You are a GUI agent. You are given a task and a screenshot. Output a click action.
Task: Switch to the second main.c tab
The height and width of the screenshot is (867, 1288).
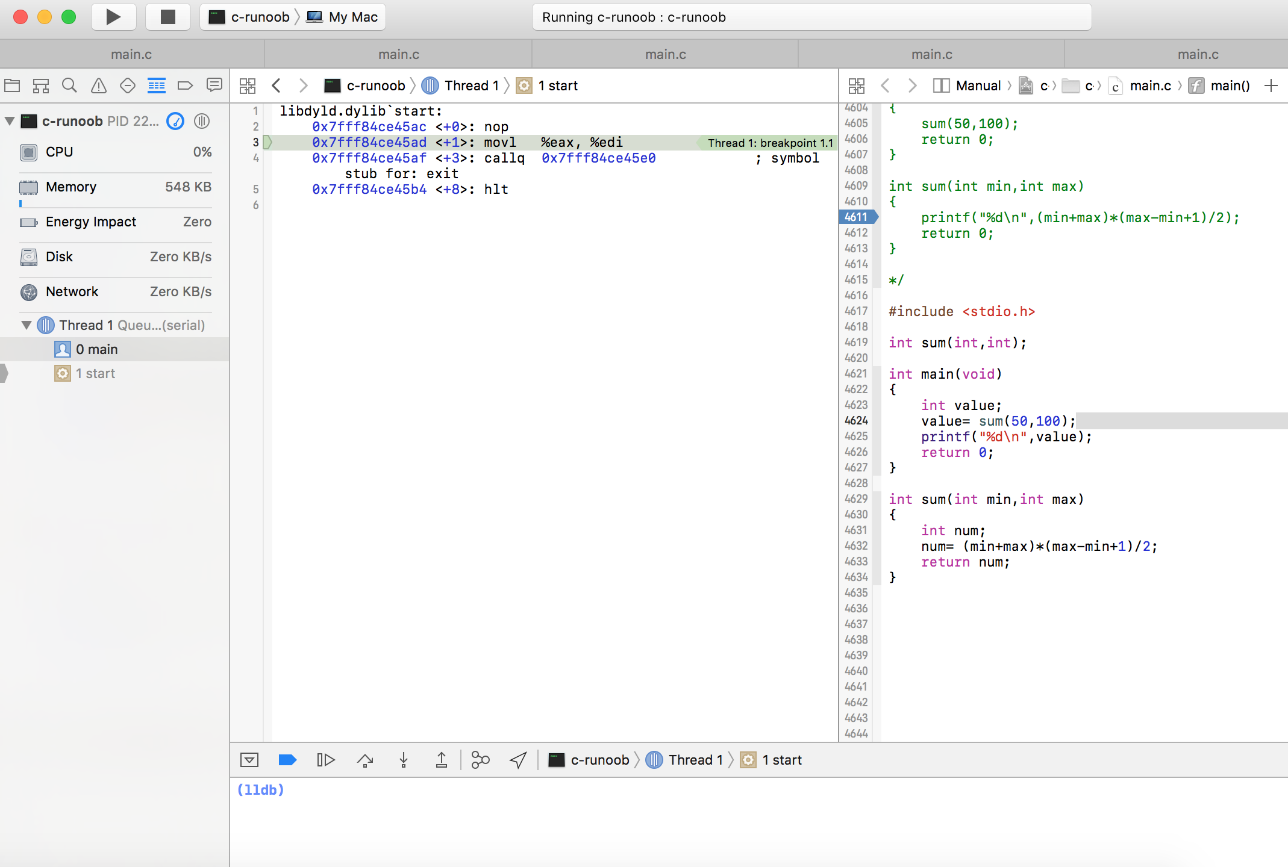(x=398, y=54)
